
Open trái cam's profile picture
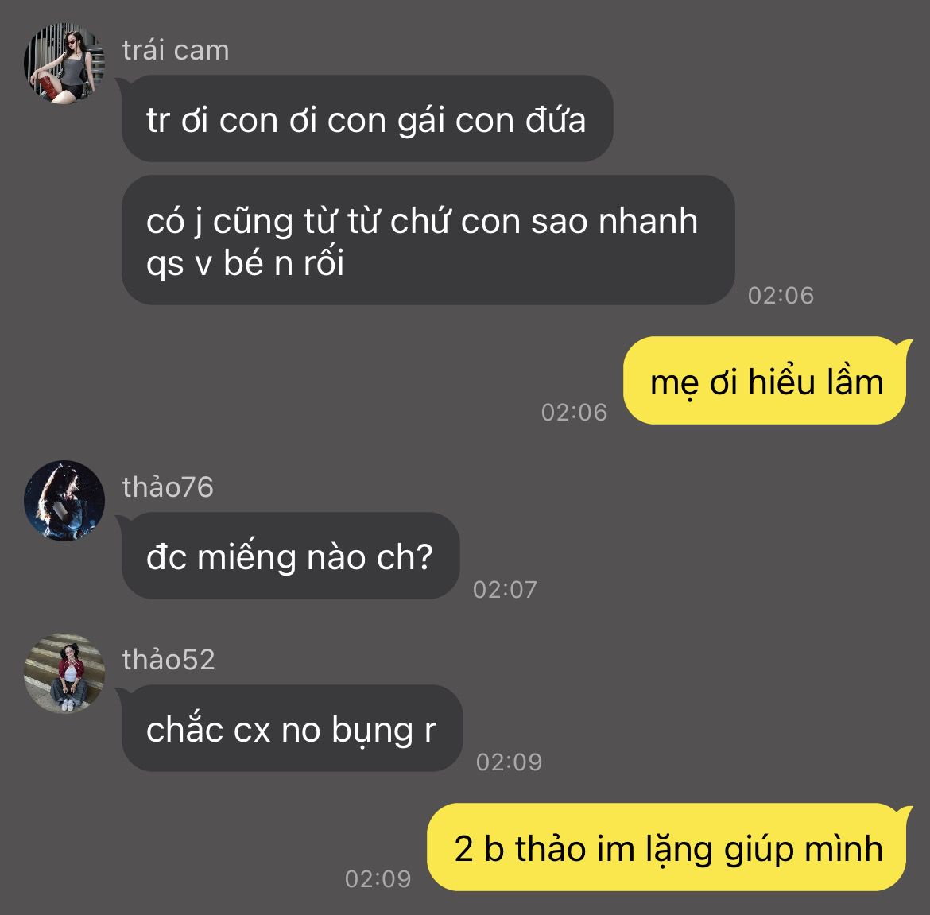(64, 64)
